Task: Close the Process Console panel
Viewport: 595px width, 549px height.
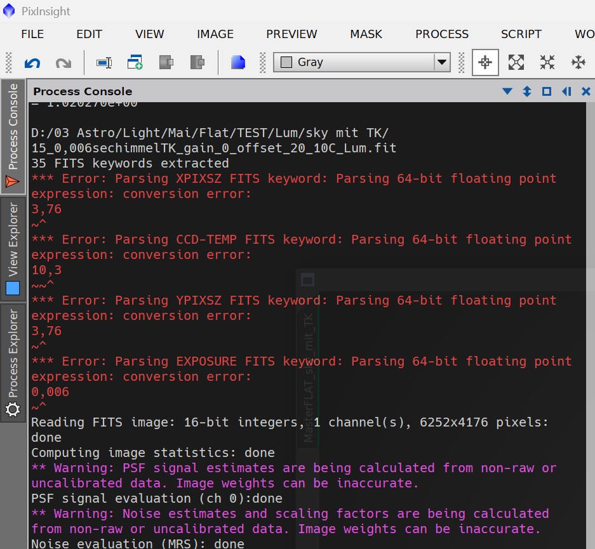Action: [x=586, y=91]
